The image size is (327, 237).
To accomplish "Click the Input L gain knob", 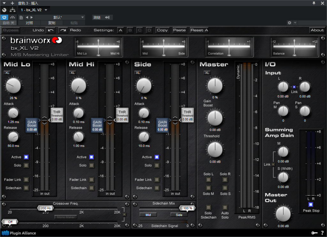I will (283, 87).
